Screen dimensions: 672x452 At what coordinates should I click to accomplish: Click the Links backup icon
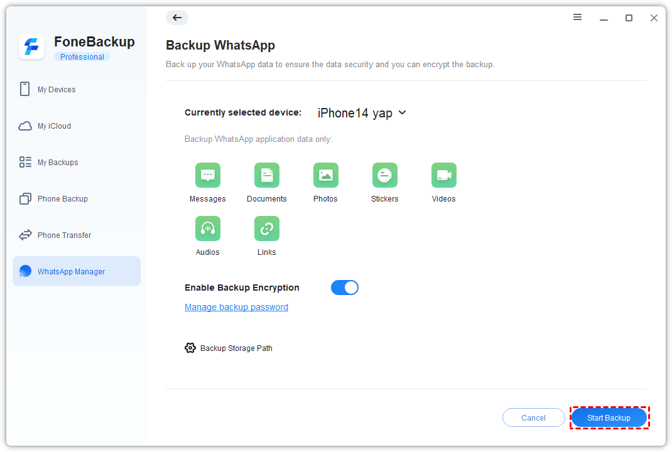coord(267,229)
